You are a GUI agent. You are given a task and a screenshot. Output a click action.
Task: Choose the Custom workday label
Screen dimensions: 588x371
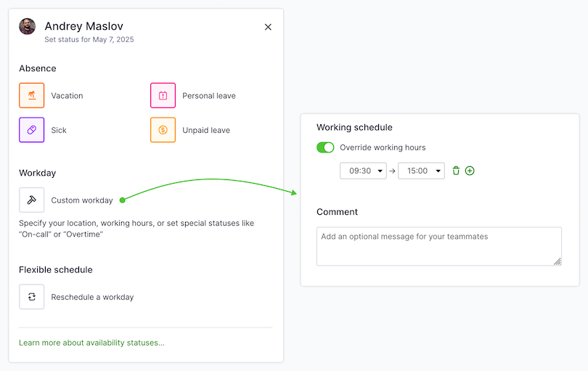[x=82, y=200]
